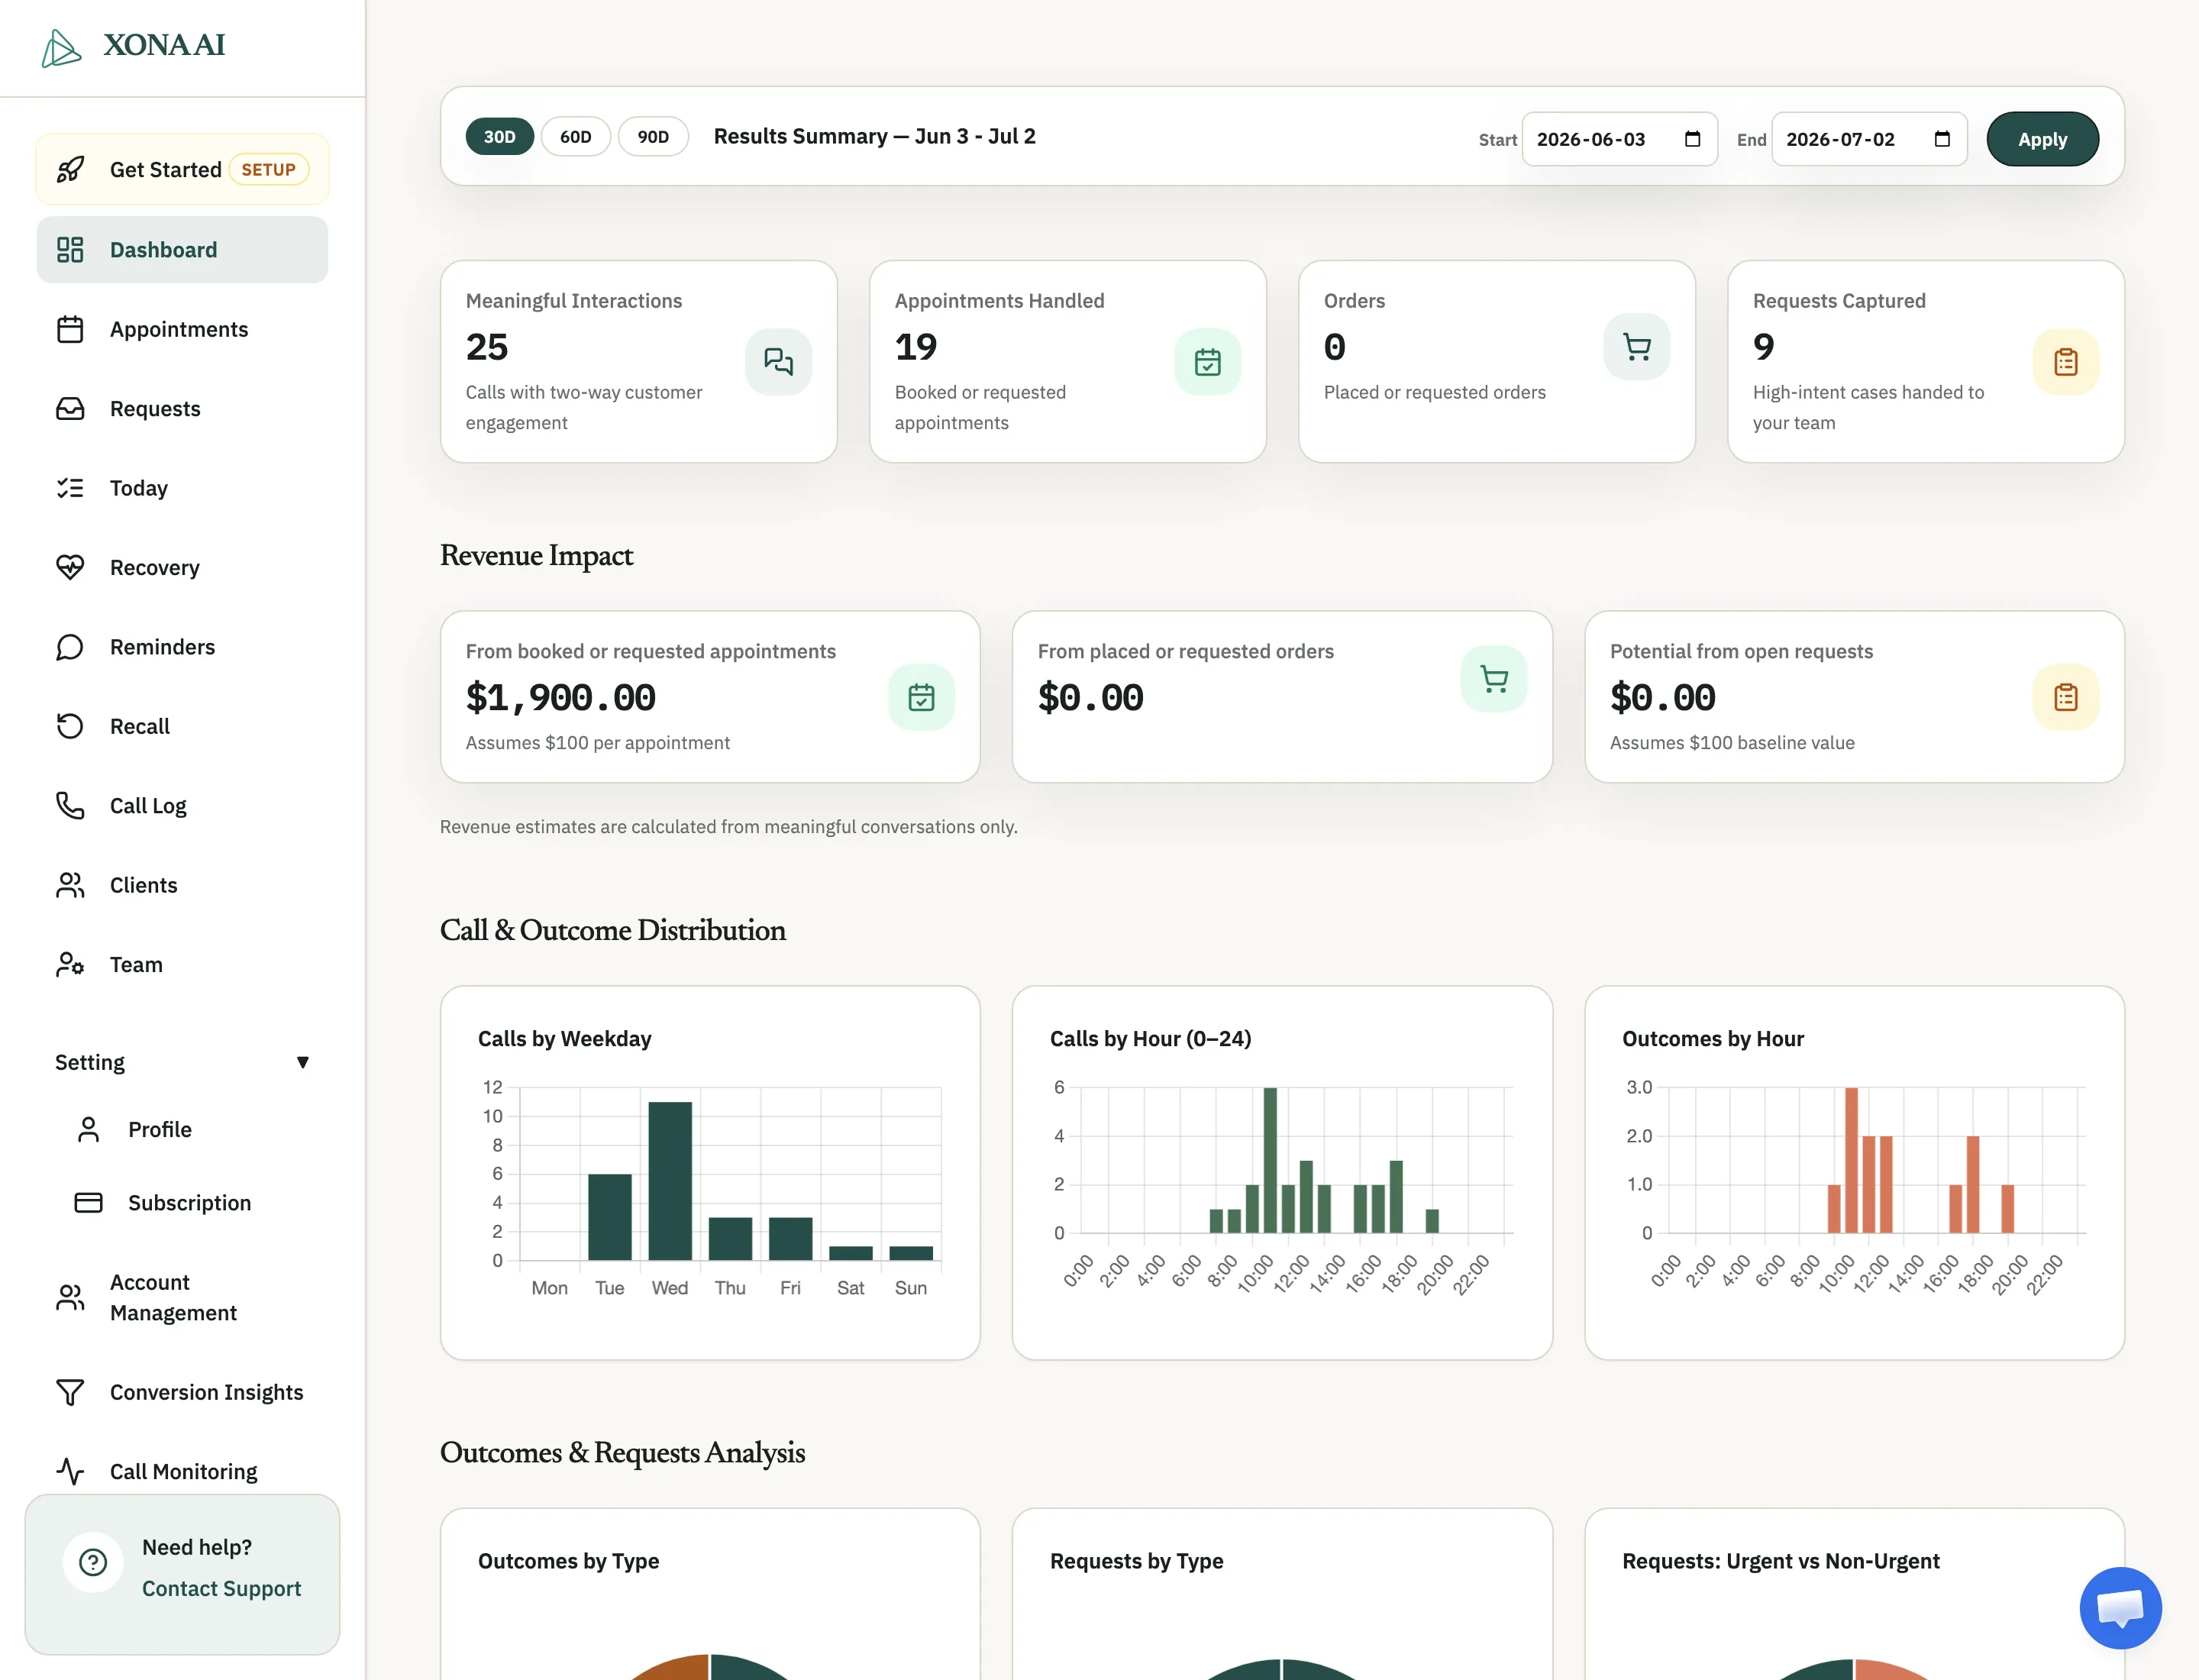Click the Call Monitoring activity icon
This screenshot has width=2199, height=1680.
pyautogui.click(x=70, y=1471)
